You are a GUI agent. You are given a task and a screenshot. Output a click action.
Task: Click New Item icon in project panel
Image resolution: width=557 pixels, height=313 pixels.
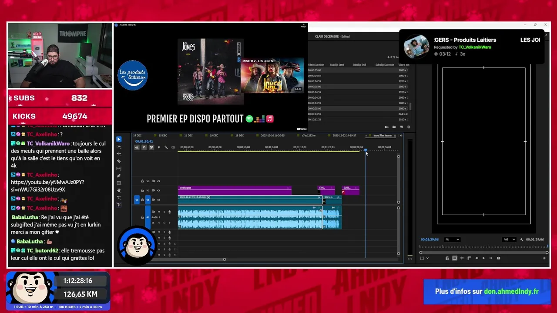point(401,127)
